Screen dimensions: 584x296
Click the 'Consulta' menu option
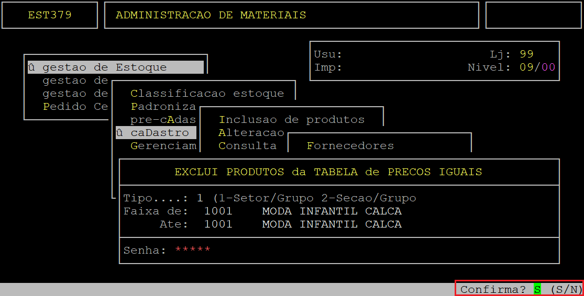(x=247, y=146)
